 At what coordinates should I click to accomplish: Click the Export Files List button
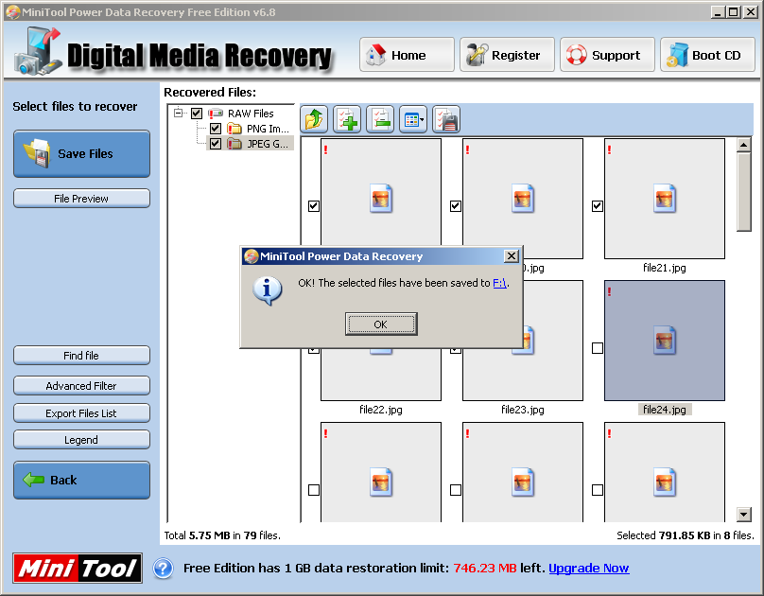pyautogui.click(x=82, y=413)
